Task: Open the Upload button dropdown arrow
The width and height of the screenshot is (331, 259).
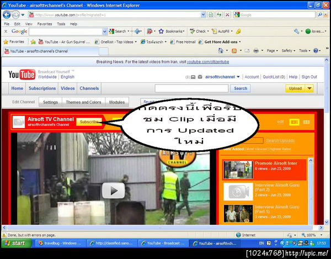Action: click(309, 88)
